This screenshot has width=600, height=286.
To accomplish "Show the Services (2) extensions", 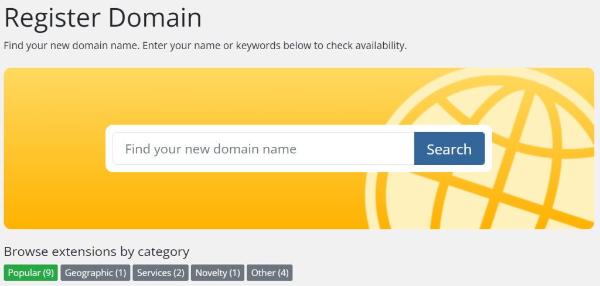I will 161,273.
